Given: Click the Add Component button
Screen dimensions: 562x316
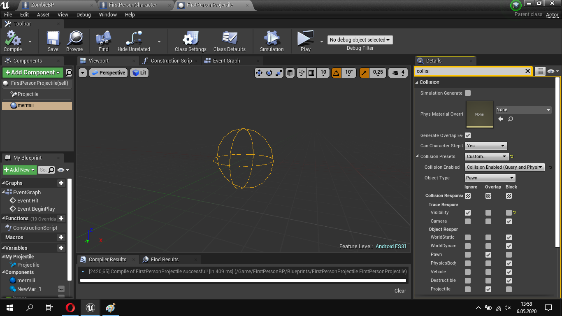Looking at the screenshot, I should 33,72.
